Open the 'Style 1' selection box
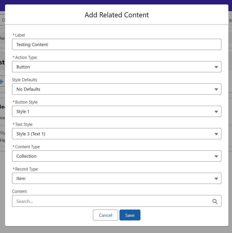The image size is (232, 233). [112, 112]
